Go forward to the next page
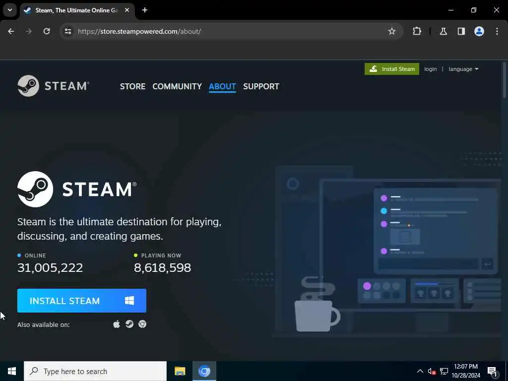508x381 pixels. click(29, 31)
